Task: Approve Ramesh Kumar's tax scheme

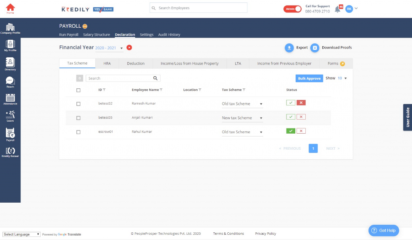Action: 290,103
